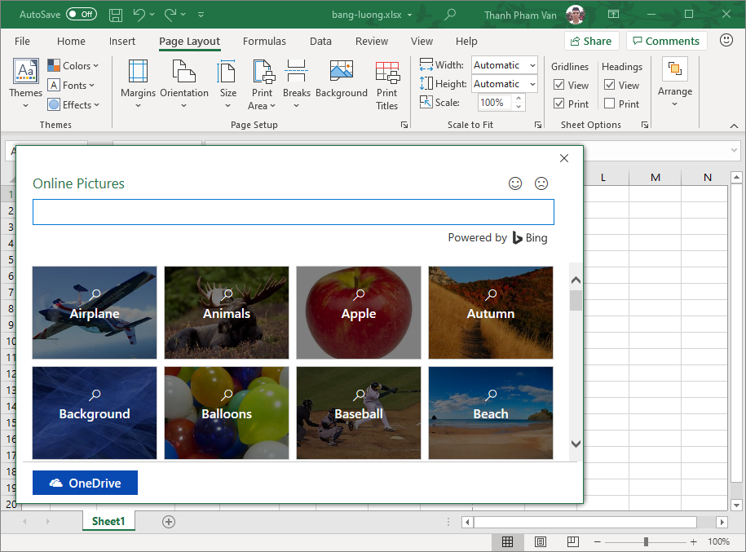Open the theme Colors menu

pyautogui.click(x=73, y=66)
